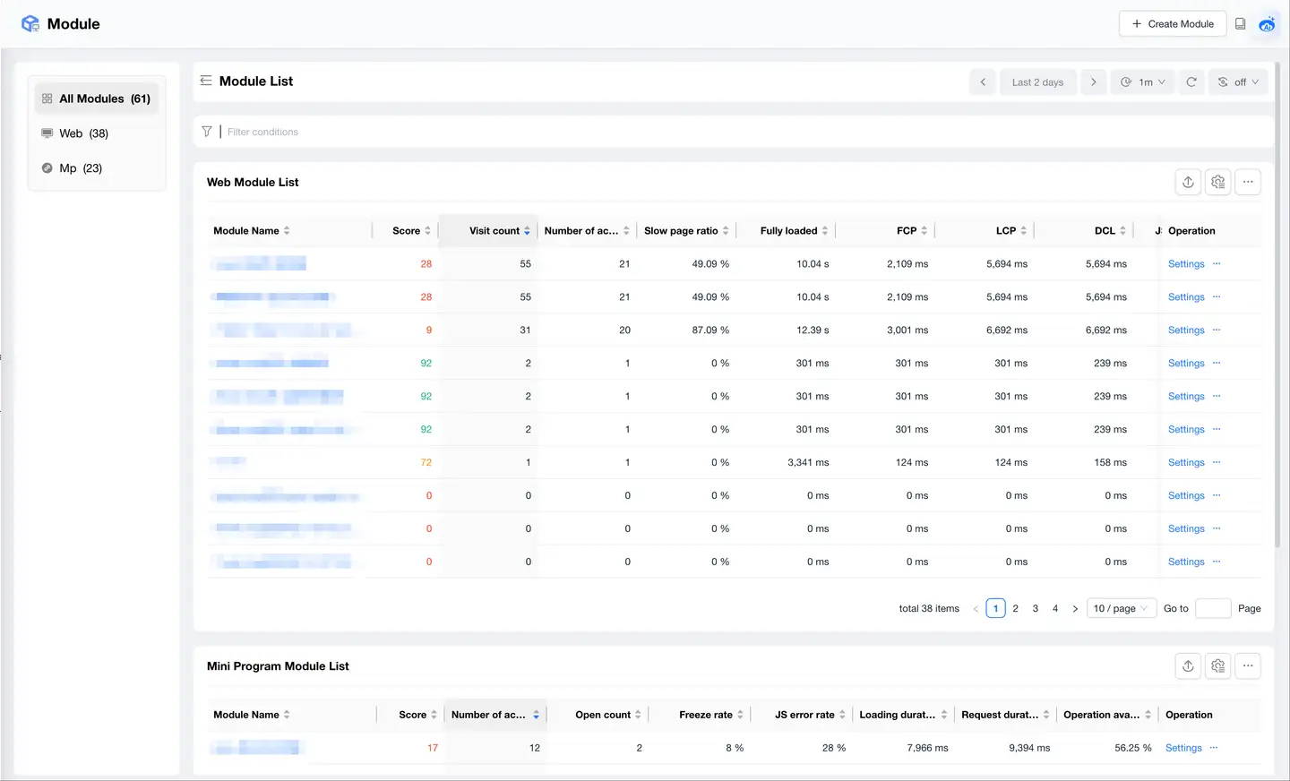Open the 1m interval dropdown
Viewport: 1290px width, 781px height.
(x=1142, y=82)
